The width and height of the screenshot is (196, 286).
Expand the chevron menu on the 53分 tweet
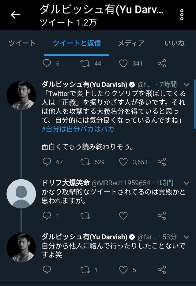(187, 237)
